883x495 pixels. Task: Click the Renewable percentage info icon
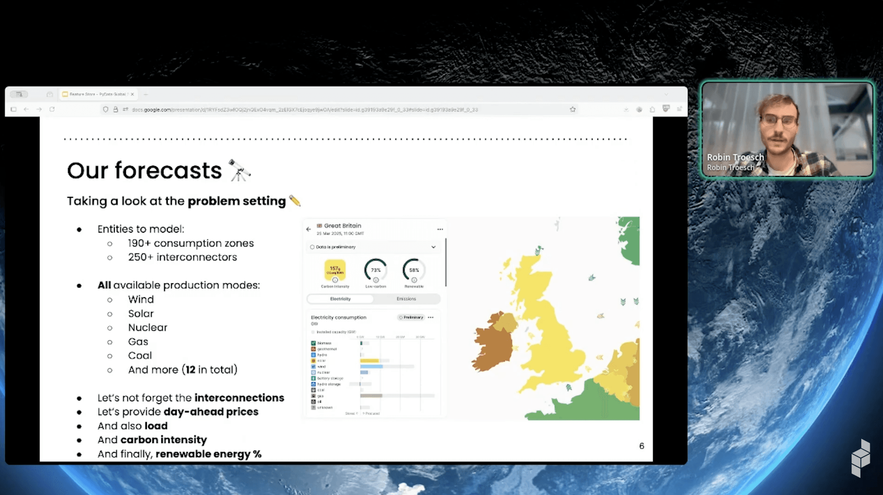(414, 280)
